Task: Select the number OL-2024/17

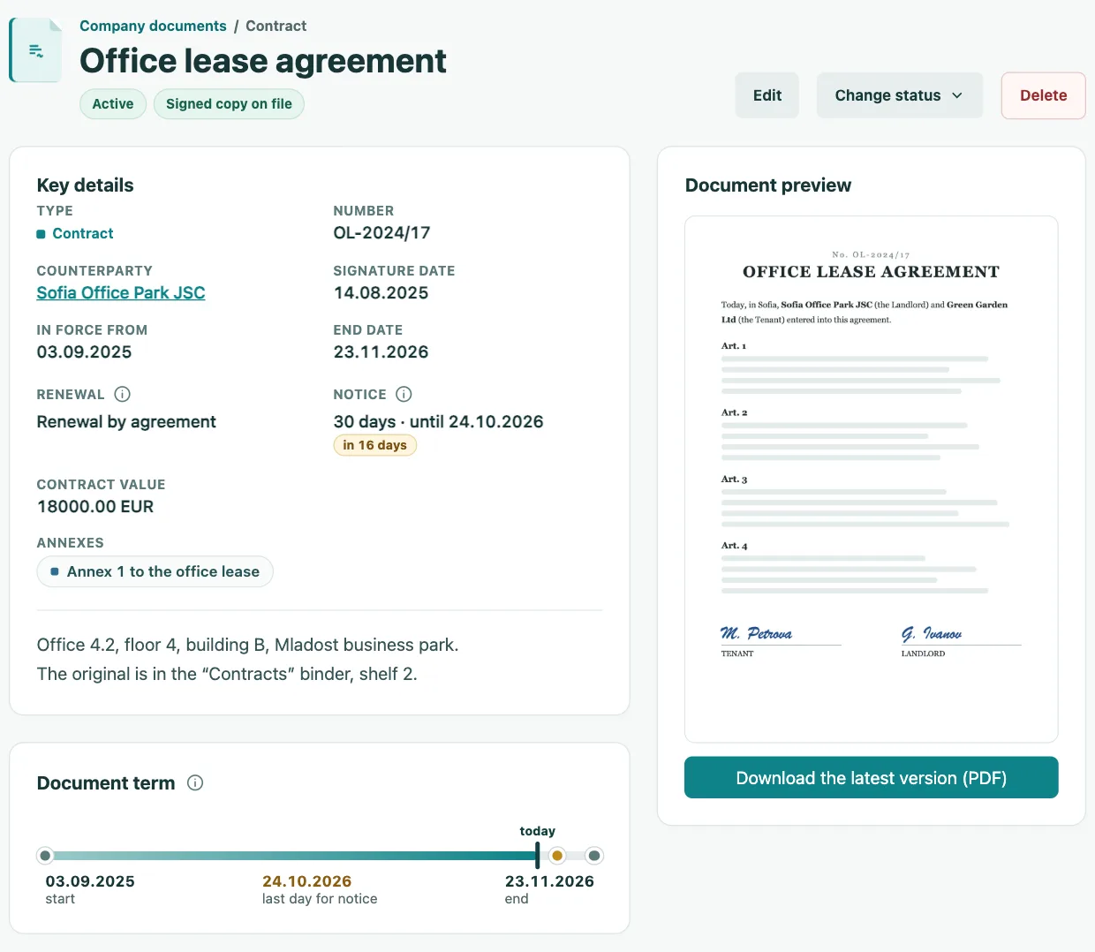Action: point(381,233)
